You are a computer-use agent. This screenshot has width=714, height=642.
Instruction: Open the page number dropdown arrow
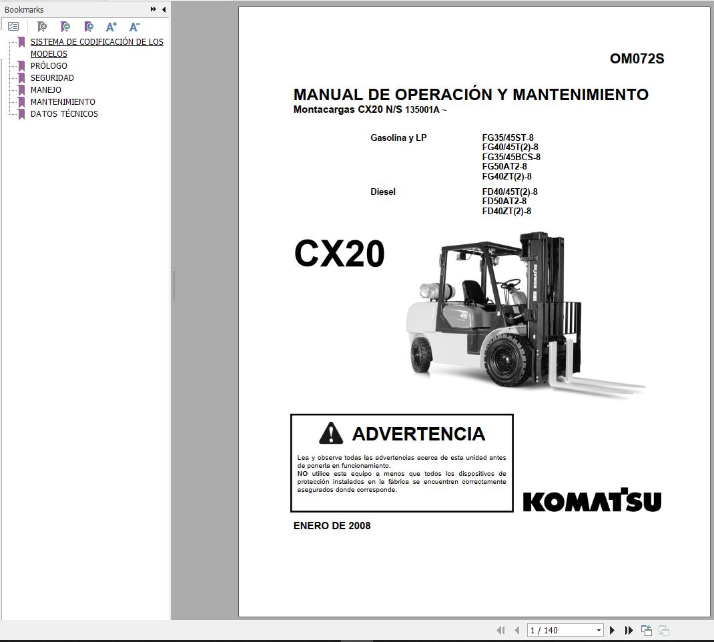(599, 630)
